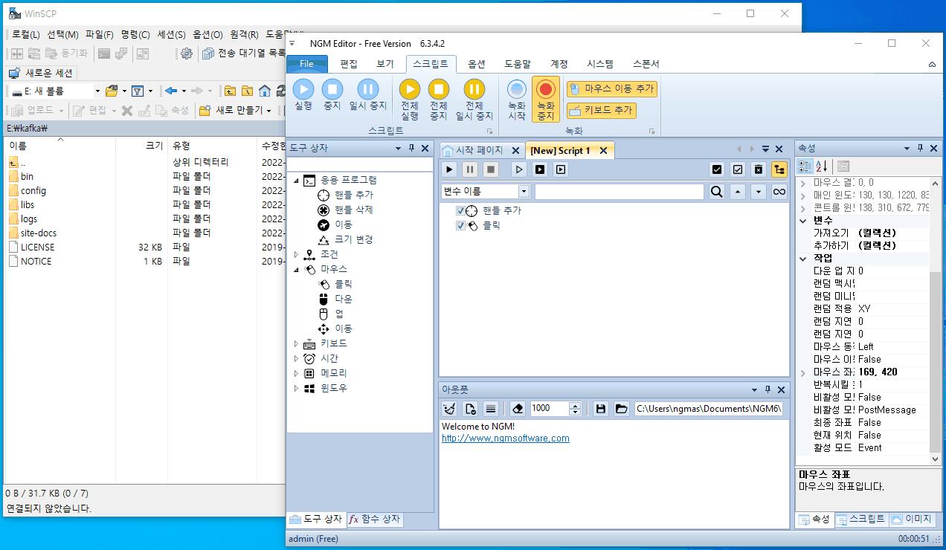Open the 명령(C) menu in WinSCP
Viewport: 946px width, 550px height.
[x=135, y=34]
